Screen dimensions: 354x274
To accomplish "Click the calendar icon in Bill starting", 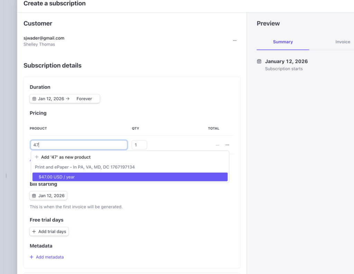I will click(x=34, y=196).
